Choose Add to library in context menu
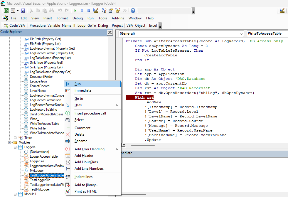Screen dimensions: 288x197 point(93,185)
